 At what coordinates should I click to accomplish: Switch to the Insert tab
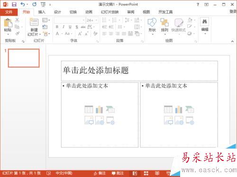tap(42, 12)
